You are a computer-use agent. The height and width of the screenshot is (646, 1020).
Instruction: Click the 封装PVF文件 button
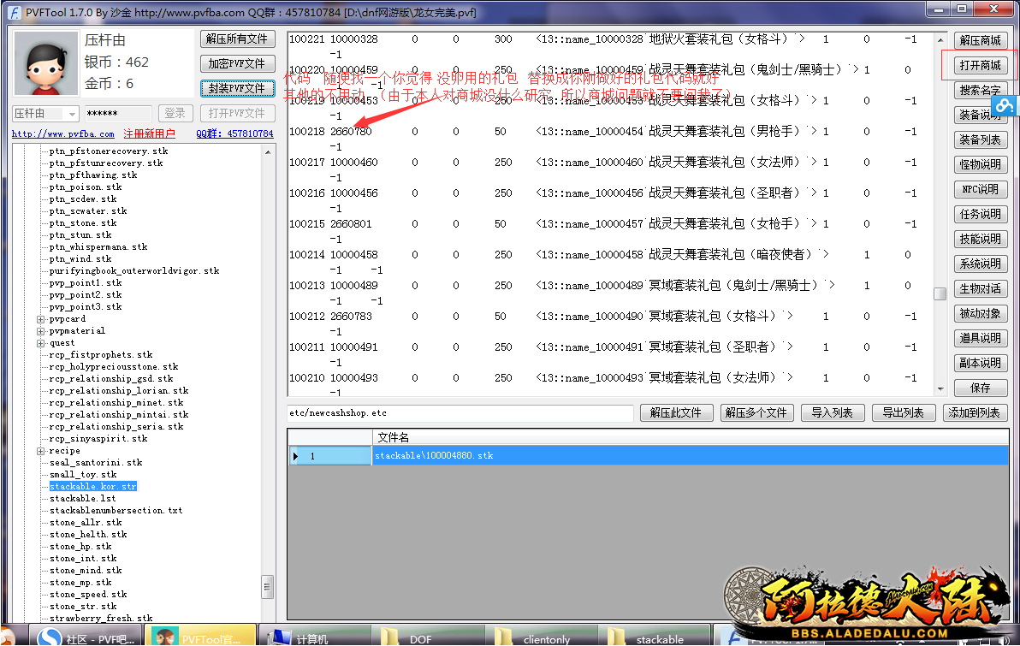coord(237,88)
